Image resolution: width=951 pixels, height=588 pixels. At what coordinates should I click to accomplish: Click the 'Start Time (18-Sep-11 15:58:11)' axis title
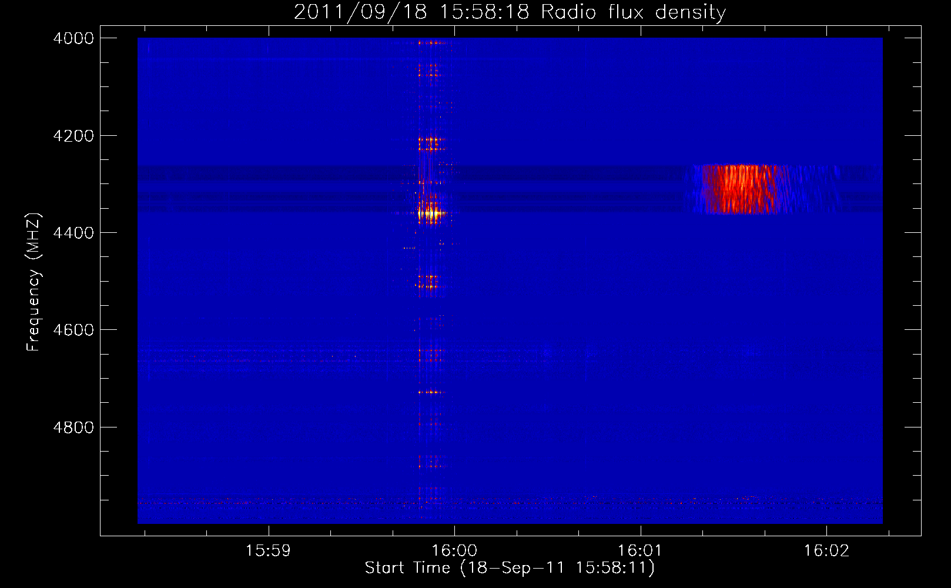510,568
